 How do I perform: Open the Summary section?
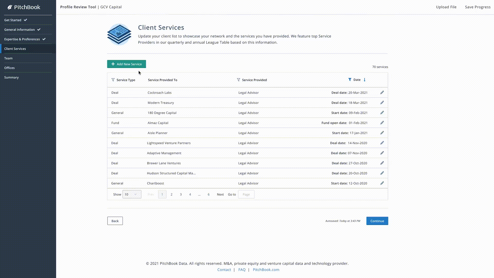point(12,77)
